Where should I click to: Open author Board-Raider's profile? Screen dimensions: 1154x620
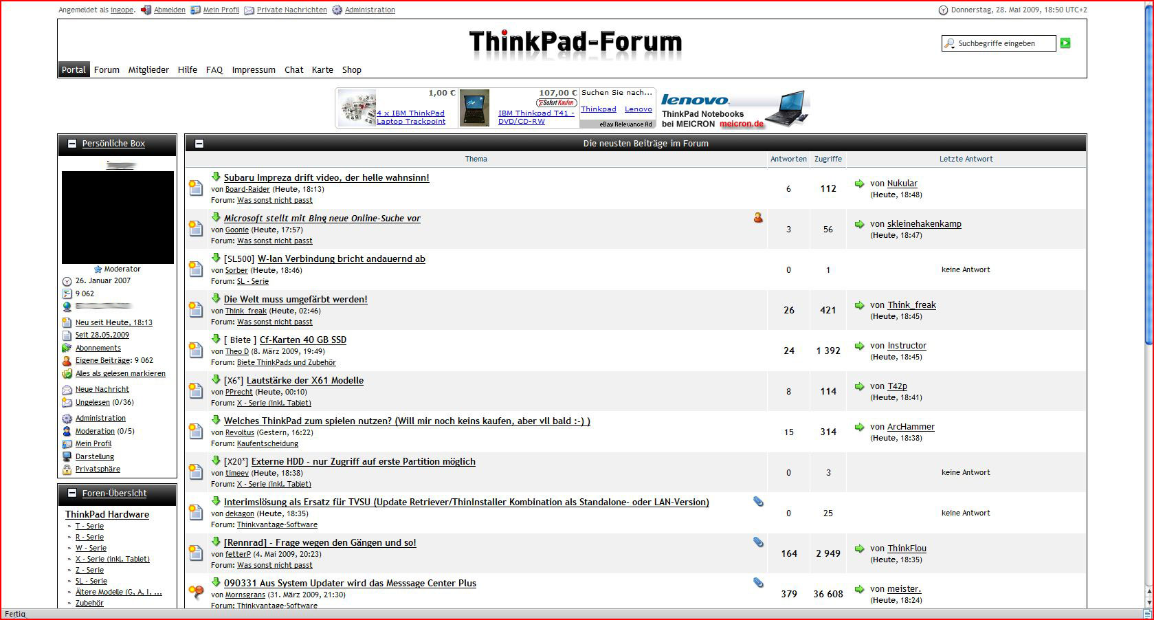click(x=247, y=189)
